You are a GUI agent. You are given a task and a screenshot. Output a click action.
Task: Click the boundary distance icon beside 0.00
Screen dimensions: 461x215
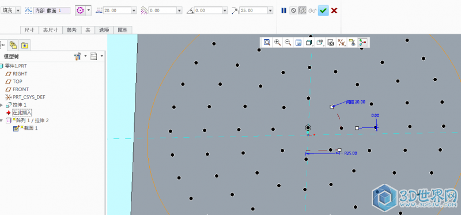(144, 10)
